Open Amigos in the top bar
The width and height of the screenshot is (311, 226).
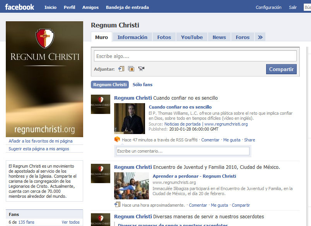pyautogui.click(x=91, y=7)
